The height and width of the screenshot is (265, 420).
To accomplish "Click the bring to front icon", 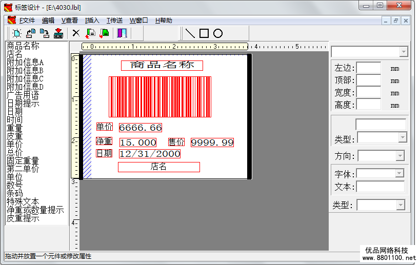I will coord(90,33).
